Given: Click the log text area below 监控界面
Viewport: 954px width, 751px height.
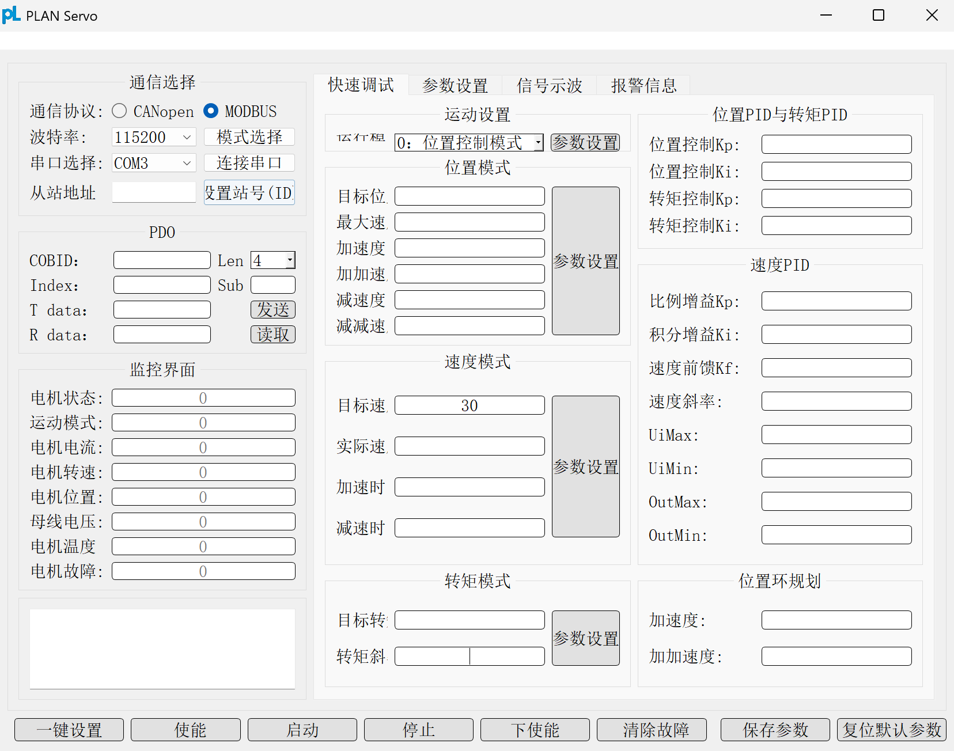Looking at the screenshot, I should pyautogui.click(x=162, y=649).
